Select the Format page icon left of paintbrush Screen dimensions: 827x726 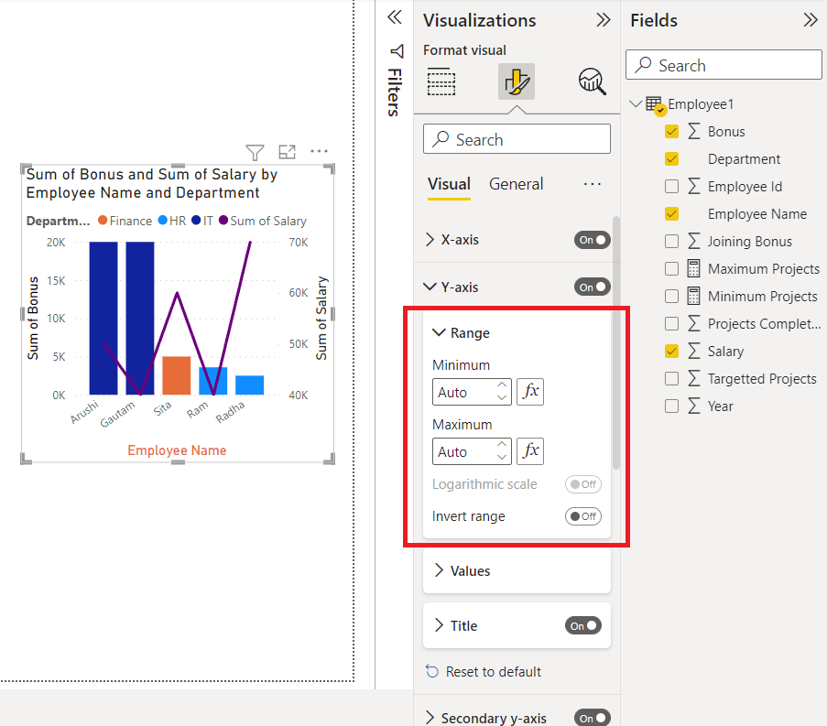pyautogui.click(x=441, y=81)
